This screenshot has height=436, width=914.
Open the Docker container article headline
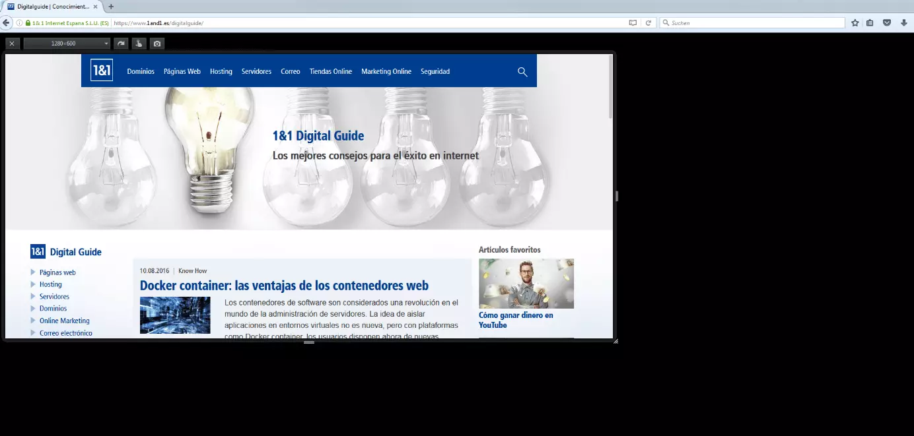pyautogui.click(x=284, y=286)
